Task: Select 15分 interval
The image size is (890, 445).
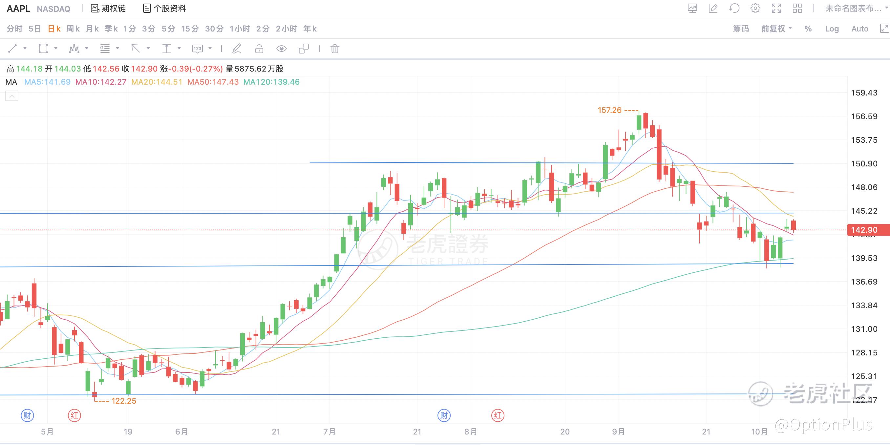Action: pos(190,29)
